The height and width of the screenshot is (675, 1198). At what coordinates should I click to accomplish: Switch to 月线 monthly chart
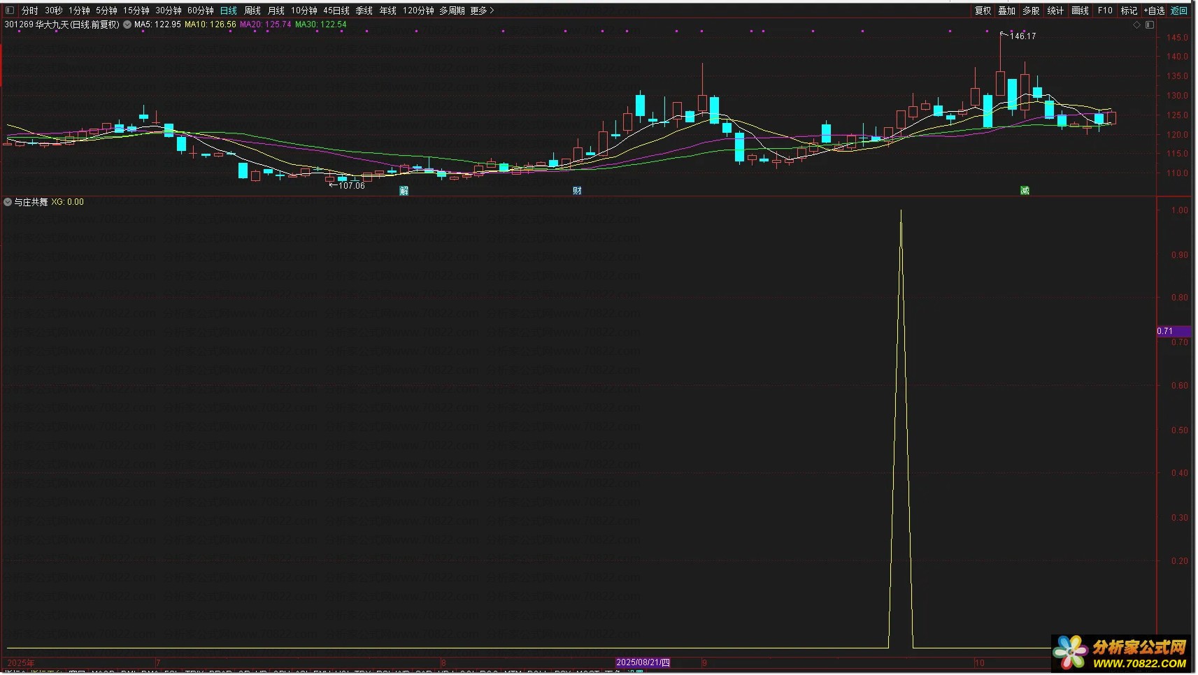276,10
